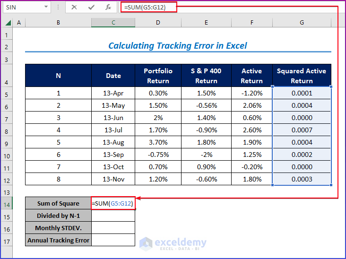Click the Squared Active Return header cell
This screenshot has width=346, height=259.
(x=302, y=76)
